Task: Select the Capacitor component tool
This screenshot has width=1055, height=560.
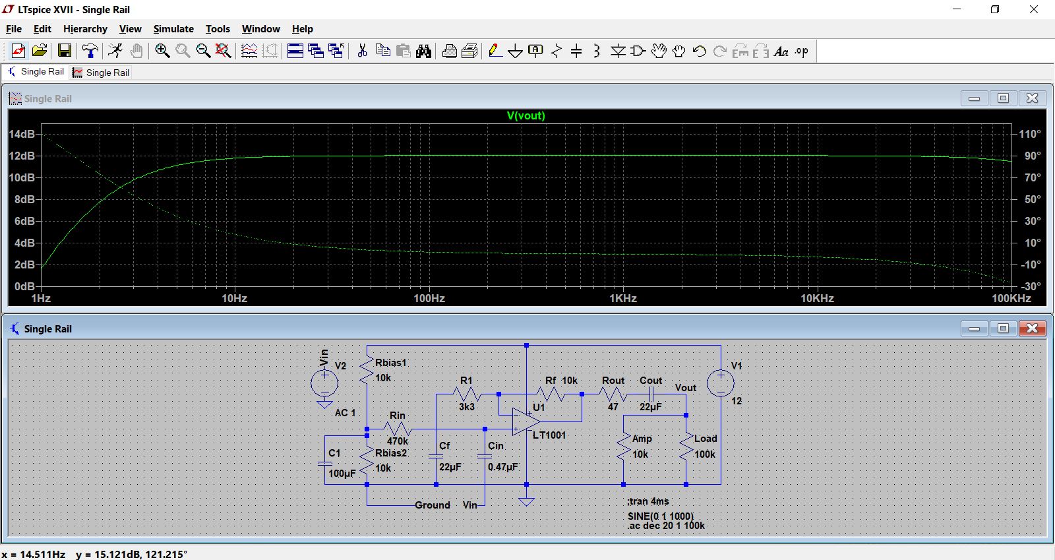Action: (576, 51)
